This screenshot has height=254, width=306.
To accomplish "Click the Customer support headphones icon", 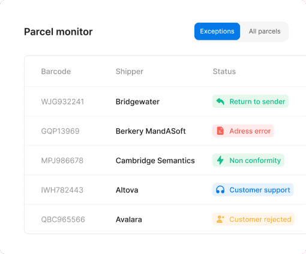I will (220, 190).
